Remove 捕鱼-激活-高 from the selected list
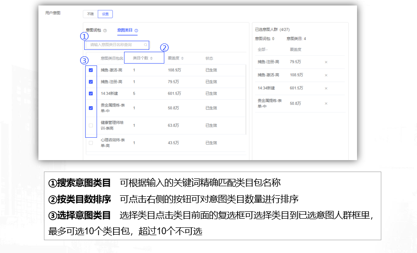 click(326, 75)
